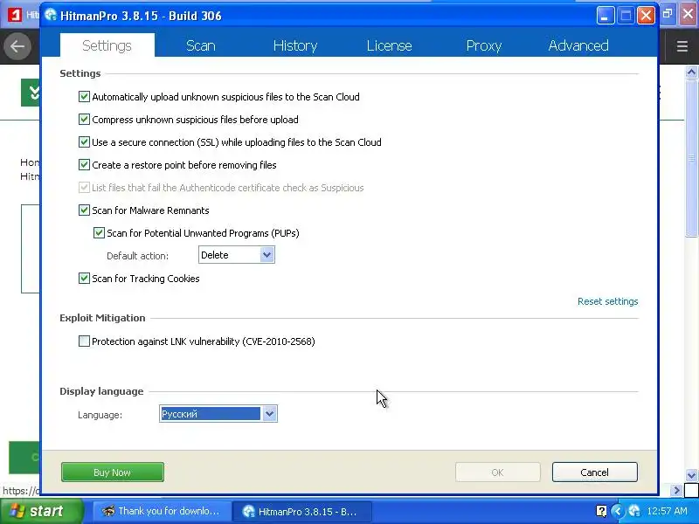
Task: Toggle secure SSL connection option
Action: (84, 142)
